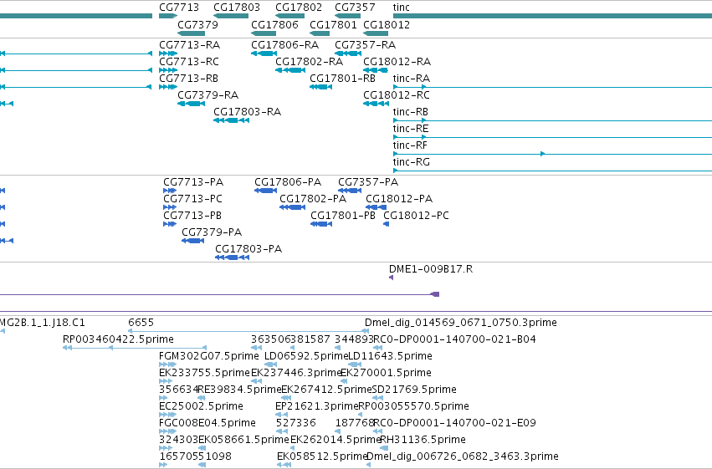Select protein CG18012-PC
The height and width of the screenshot is (469, 712).
click(416, 216)
